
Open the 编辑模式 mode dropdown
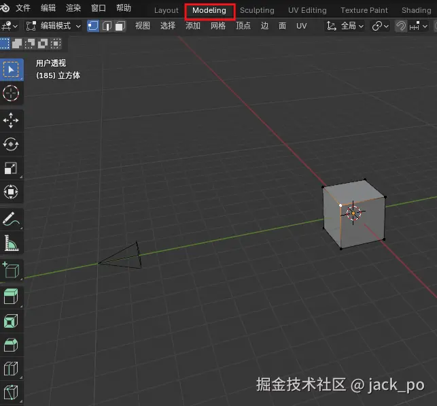(53, 27)
